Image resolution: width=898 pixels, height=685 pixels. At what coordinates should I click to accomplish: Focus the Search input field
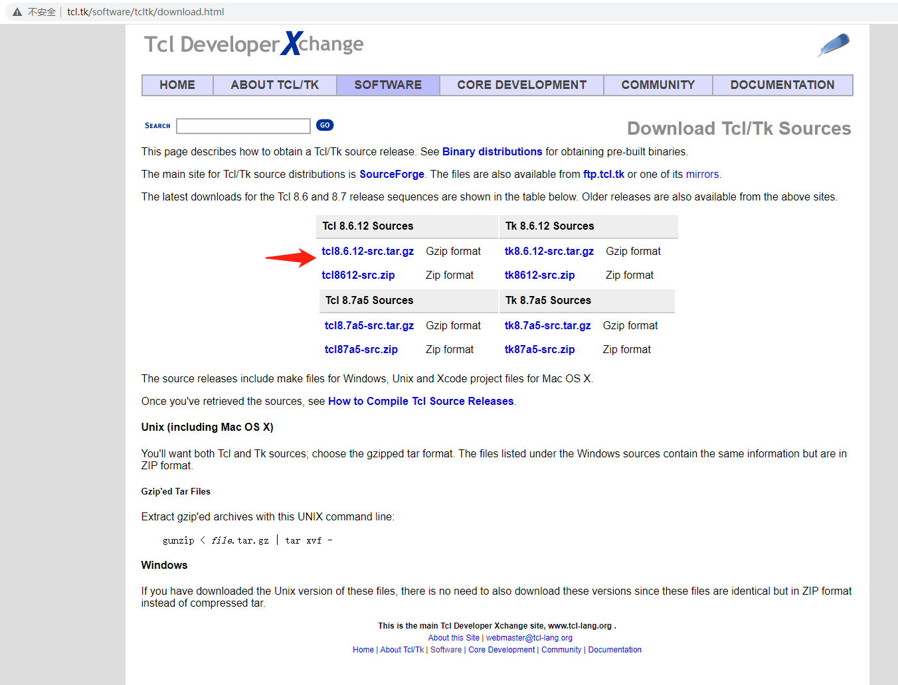click(244, 126)
